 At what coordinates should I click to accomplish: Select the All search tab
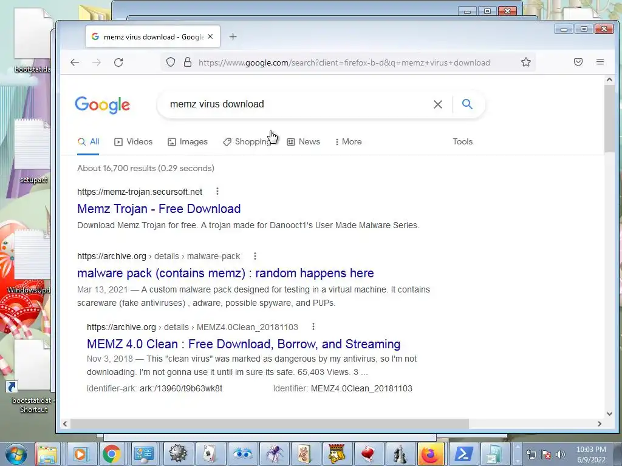click(89, 141)
